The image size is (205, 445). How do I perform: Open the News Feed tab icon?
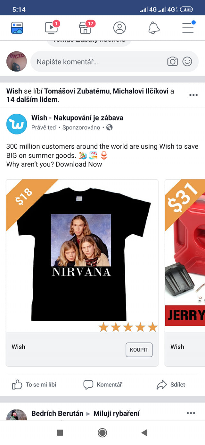coord(17,28)
